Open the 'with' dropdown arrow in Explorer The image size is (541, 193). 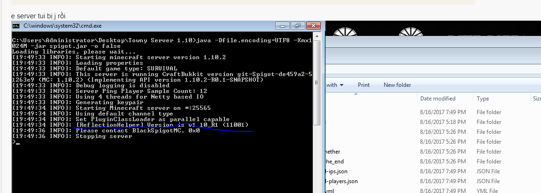341,85
